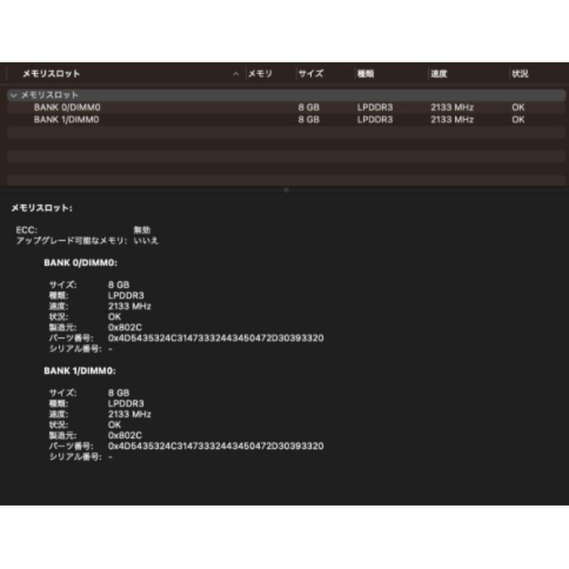This screenshot has width=569, height=569.
Task: Click シリアル番号 label under BANK 0/DIMM0
Action: point(75,349)
